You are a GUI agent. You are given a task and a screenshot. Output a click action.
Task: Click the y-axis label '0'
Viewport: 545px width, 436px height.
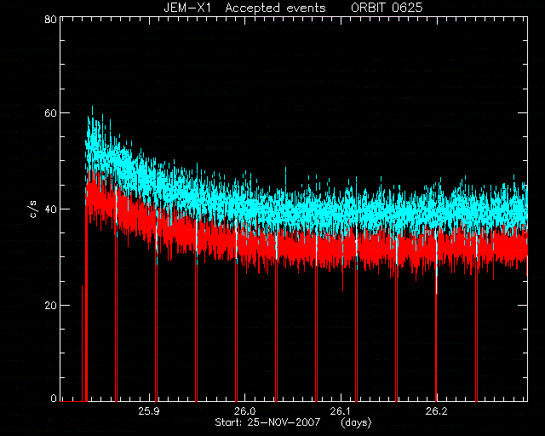54,398
